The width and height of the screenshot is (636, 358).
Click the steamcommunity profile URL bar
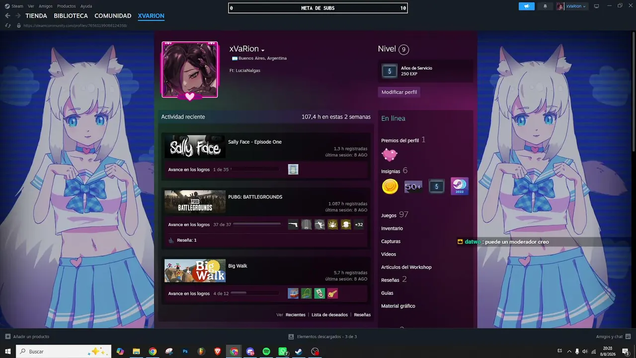[75, 25]
